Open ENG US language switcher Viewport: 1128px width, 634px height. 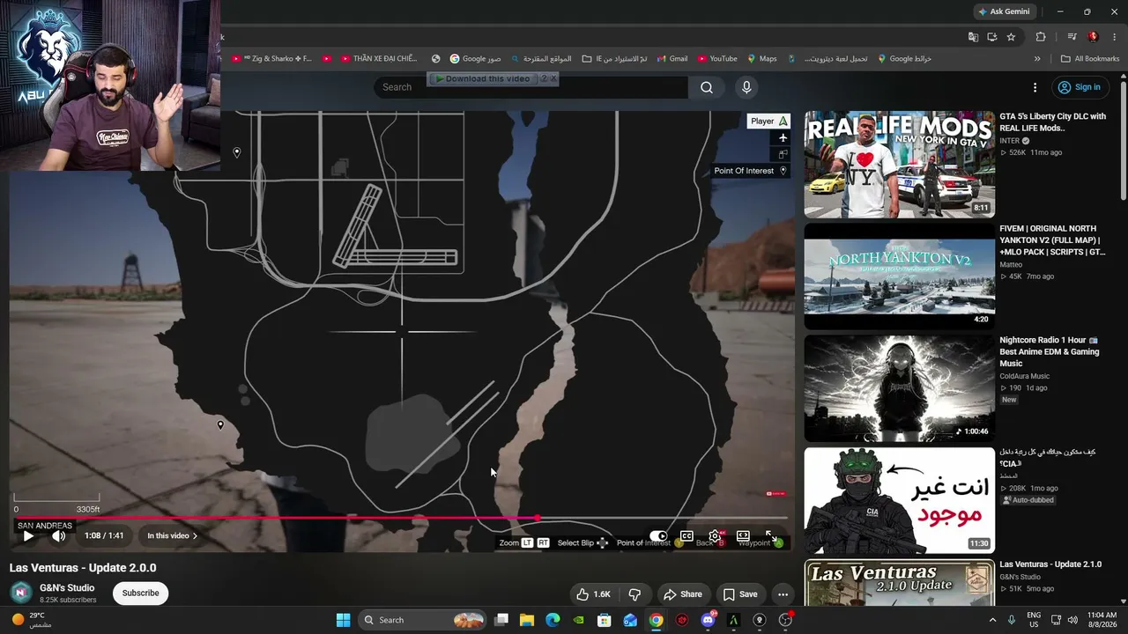click(x=1034, y=620)
